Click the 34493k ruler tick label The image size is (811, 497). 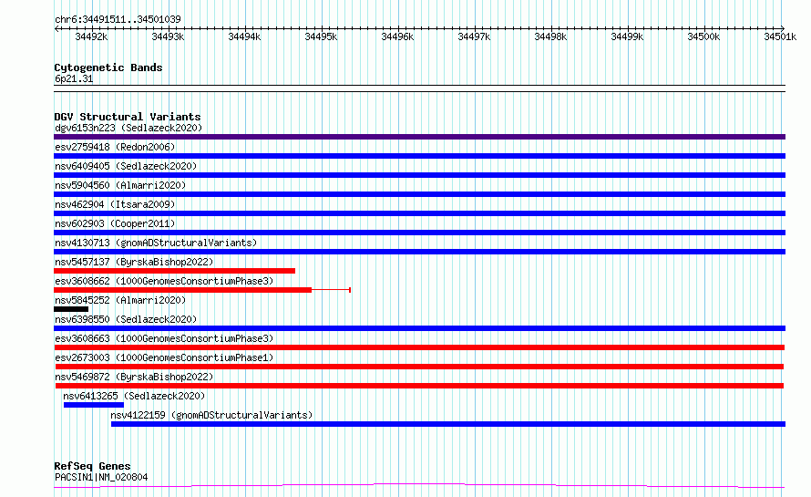point(168,36)
